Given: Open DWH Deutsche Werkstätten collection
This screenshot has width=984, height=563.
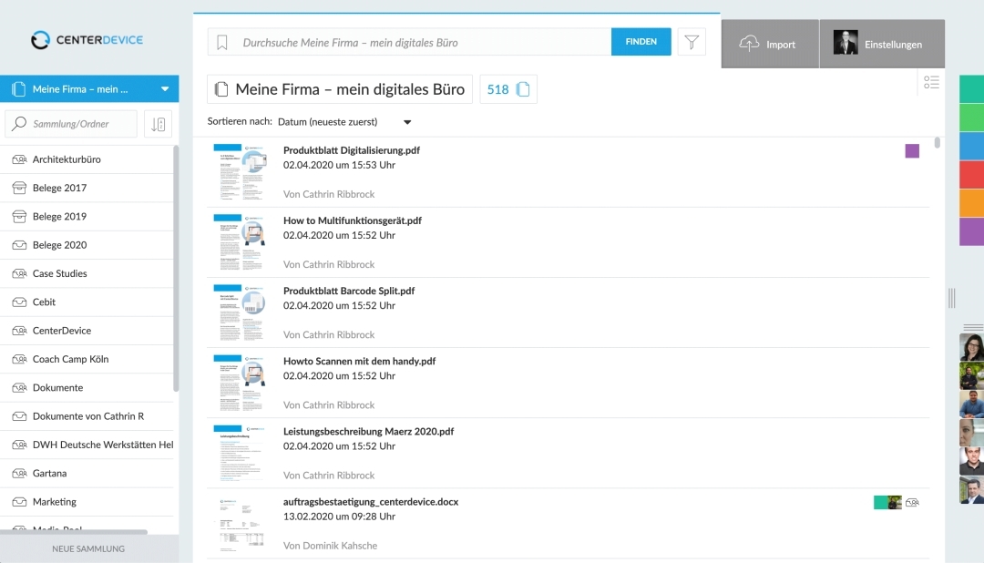Looking at the screenshot, I should [x=87, y=445].
